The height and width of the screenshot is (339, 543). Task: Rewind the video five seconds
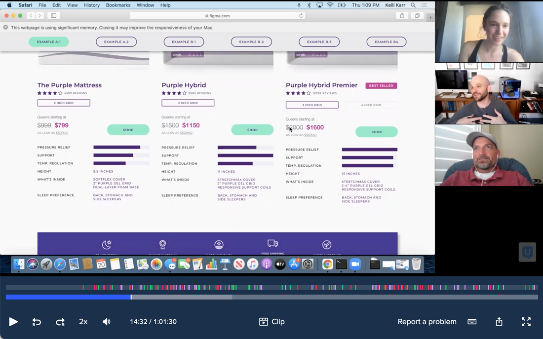point(37,322)
